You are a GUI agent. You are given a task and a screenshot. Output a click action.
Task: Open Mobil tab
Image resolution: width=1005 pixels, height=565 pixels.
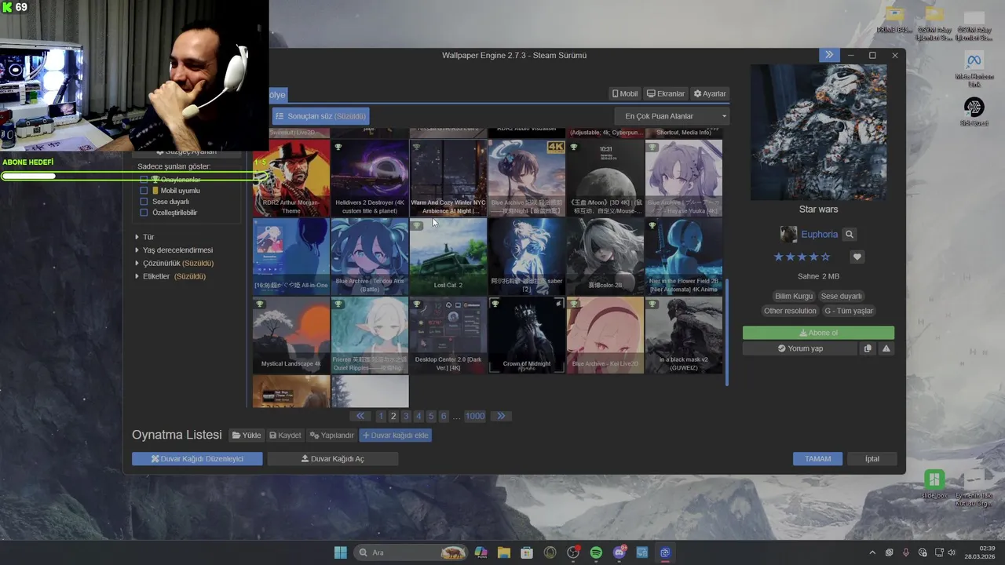pos(625,93)
